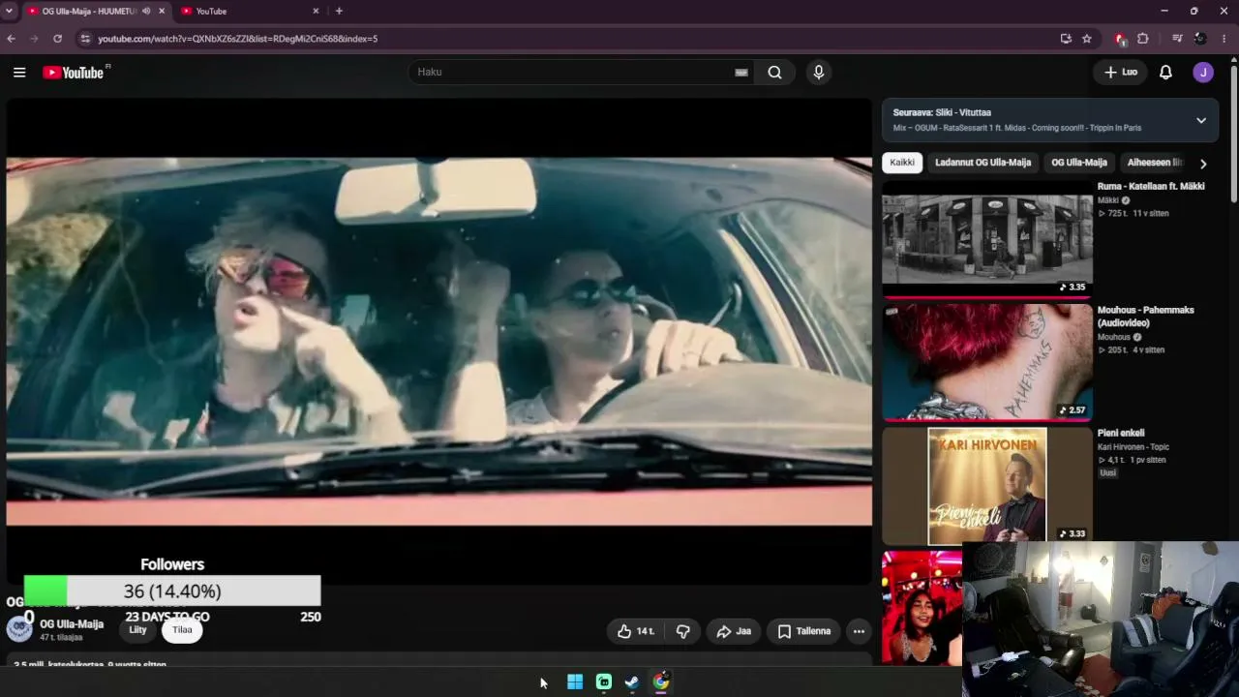Open Chrome media control button
The image size is (1239, 697).
click(1177, 39)
